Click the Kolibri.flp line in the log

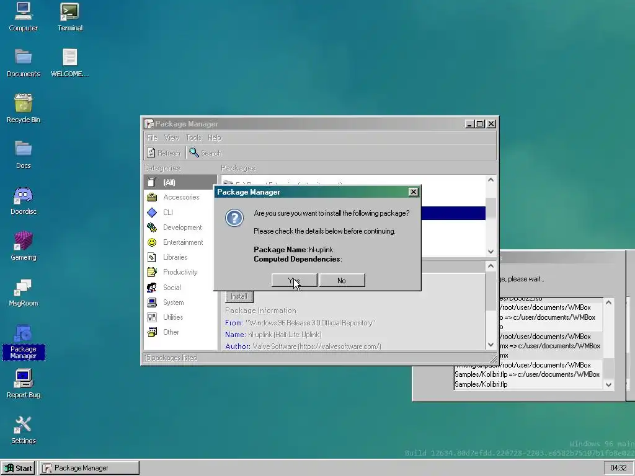(481, 384)
